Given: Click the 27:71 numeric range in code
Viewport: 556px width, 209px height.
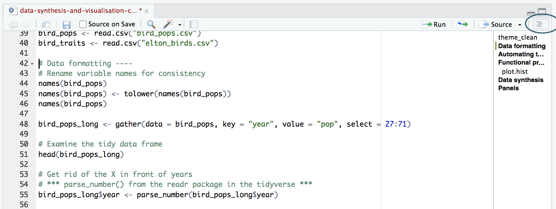Looking at the screenshot, I should coord(396,124).
